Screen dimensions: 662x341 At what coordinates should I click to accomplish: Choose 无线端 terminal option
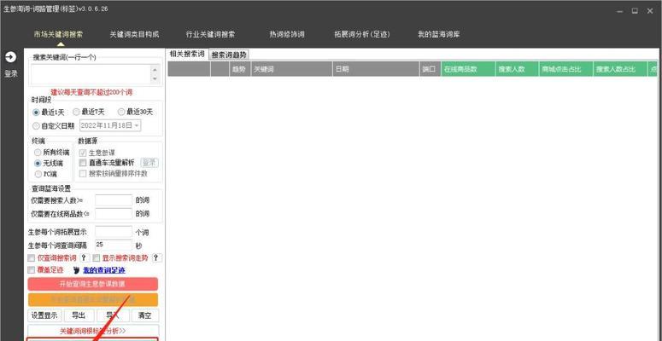pyautogui.click(x=49, y=163)
